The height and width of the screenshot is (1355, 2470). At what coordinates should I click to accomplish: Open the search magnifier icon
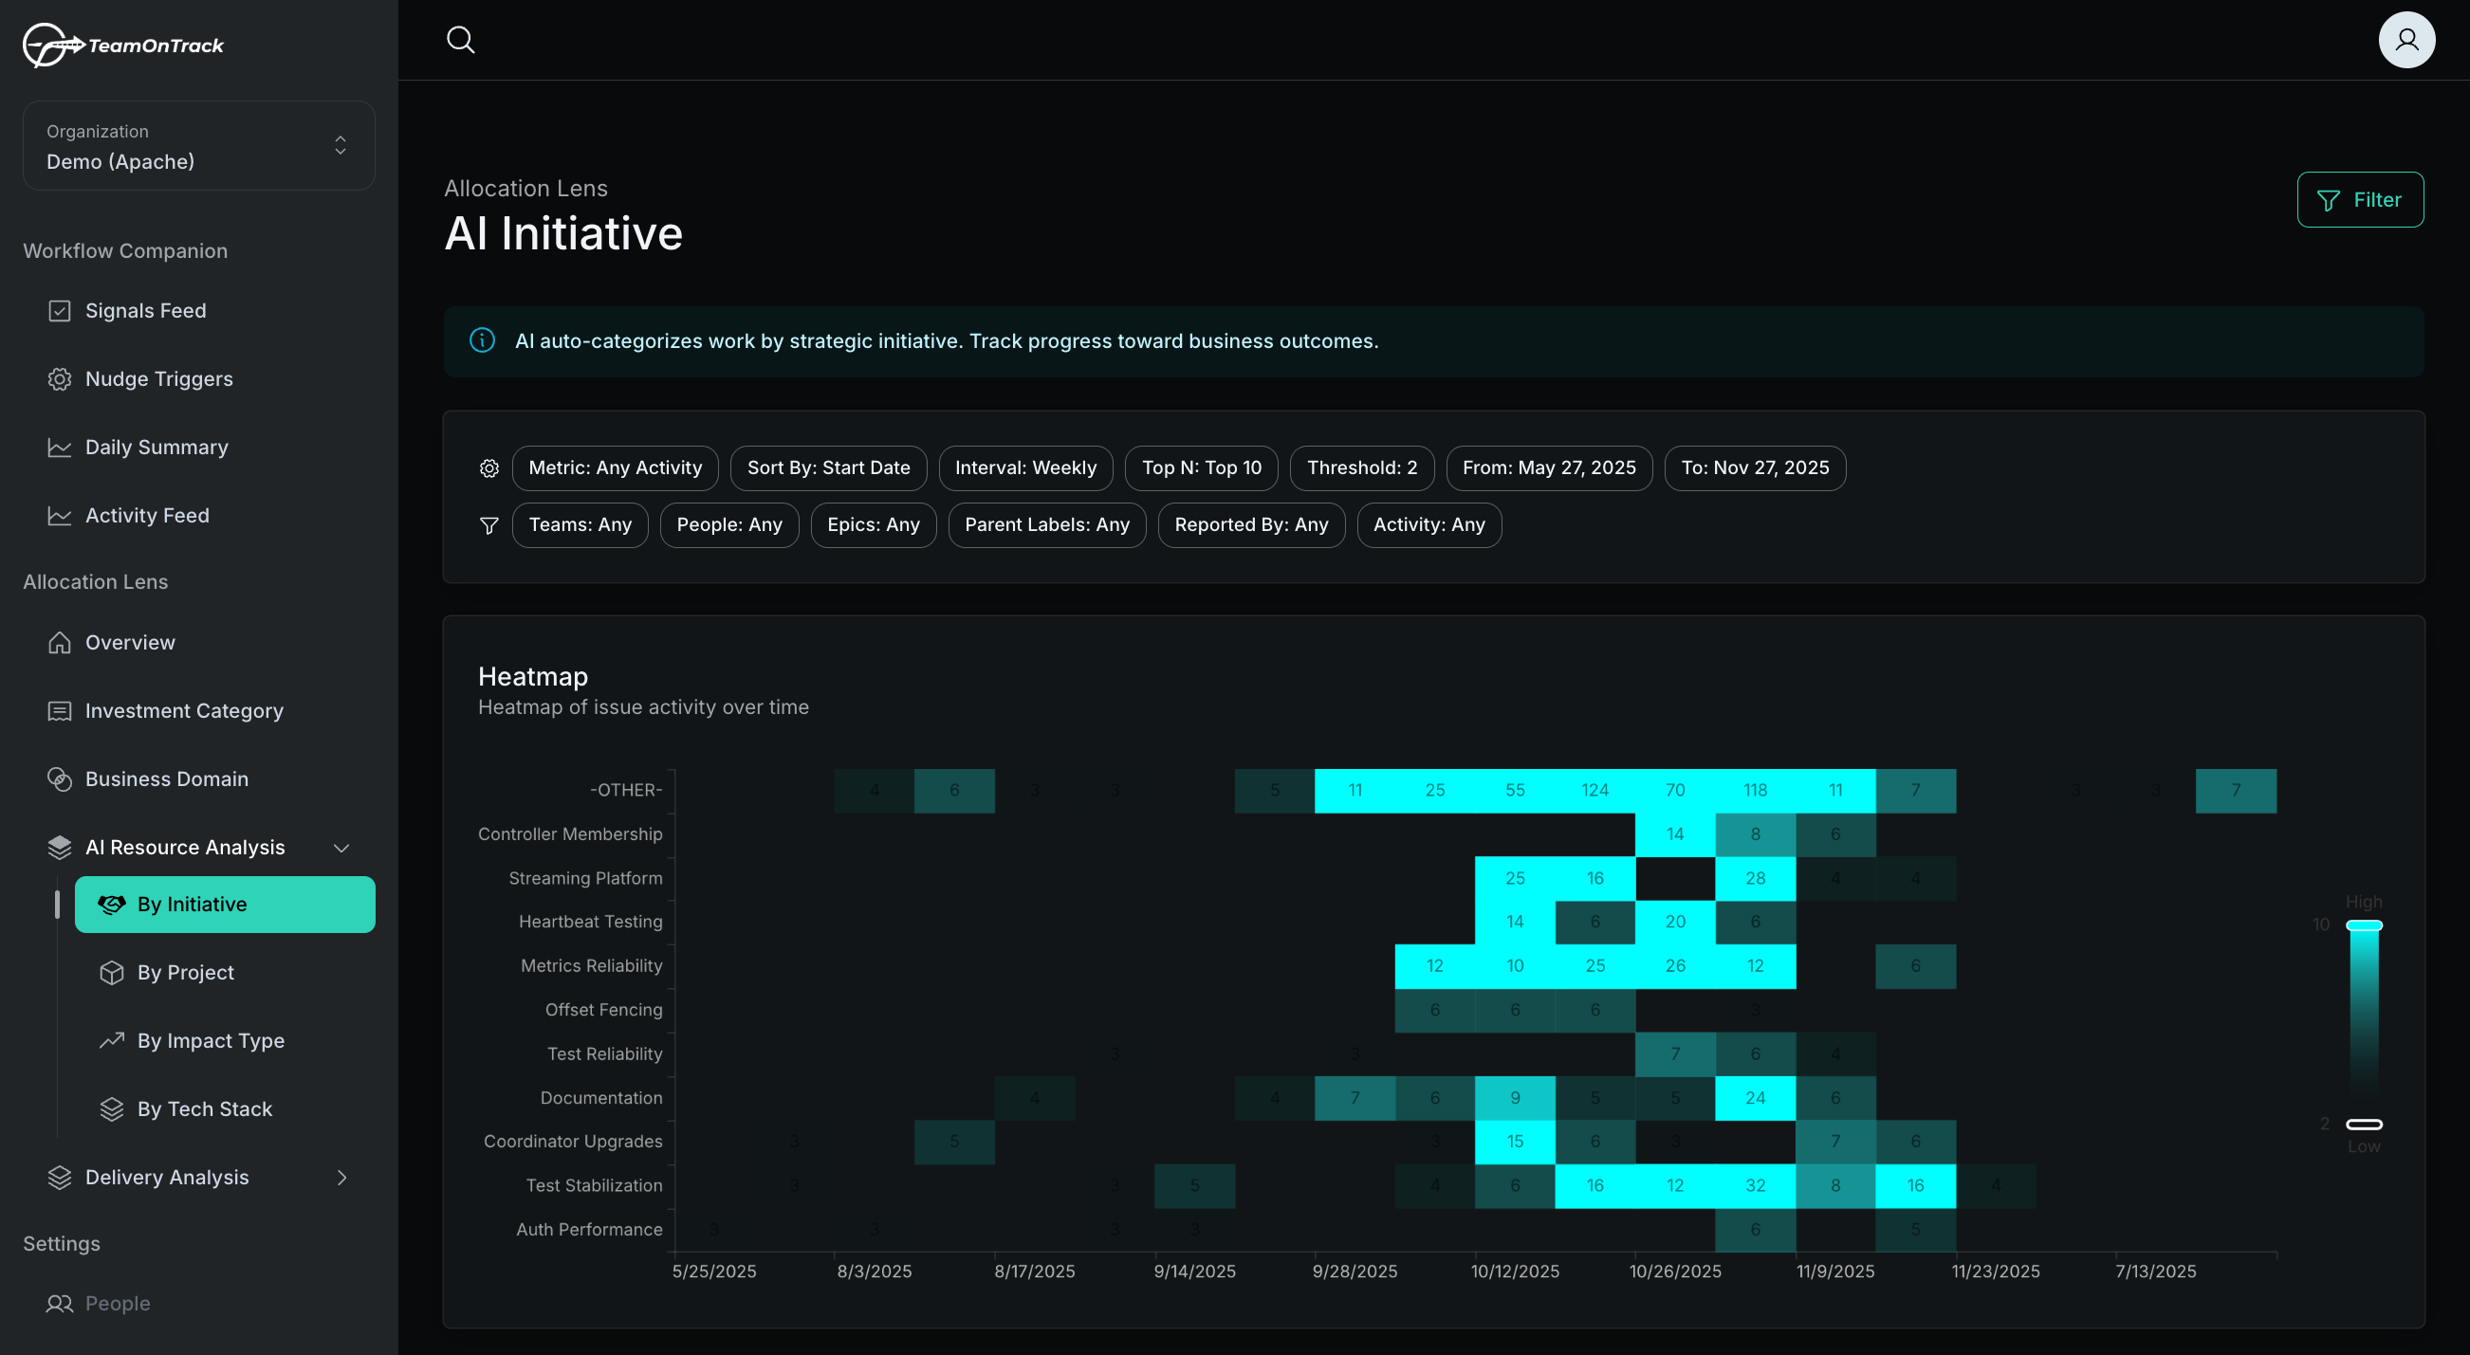[x=460, y=39]
